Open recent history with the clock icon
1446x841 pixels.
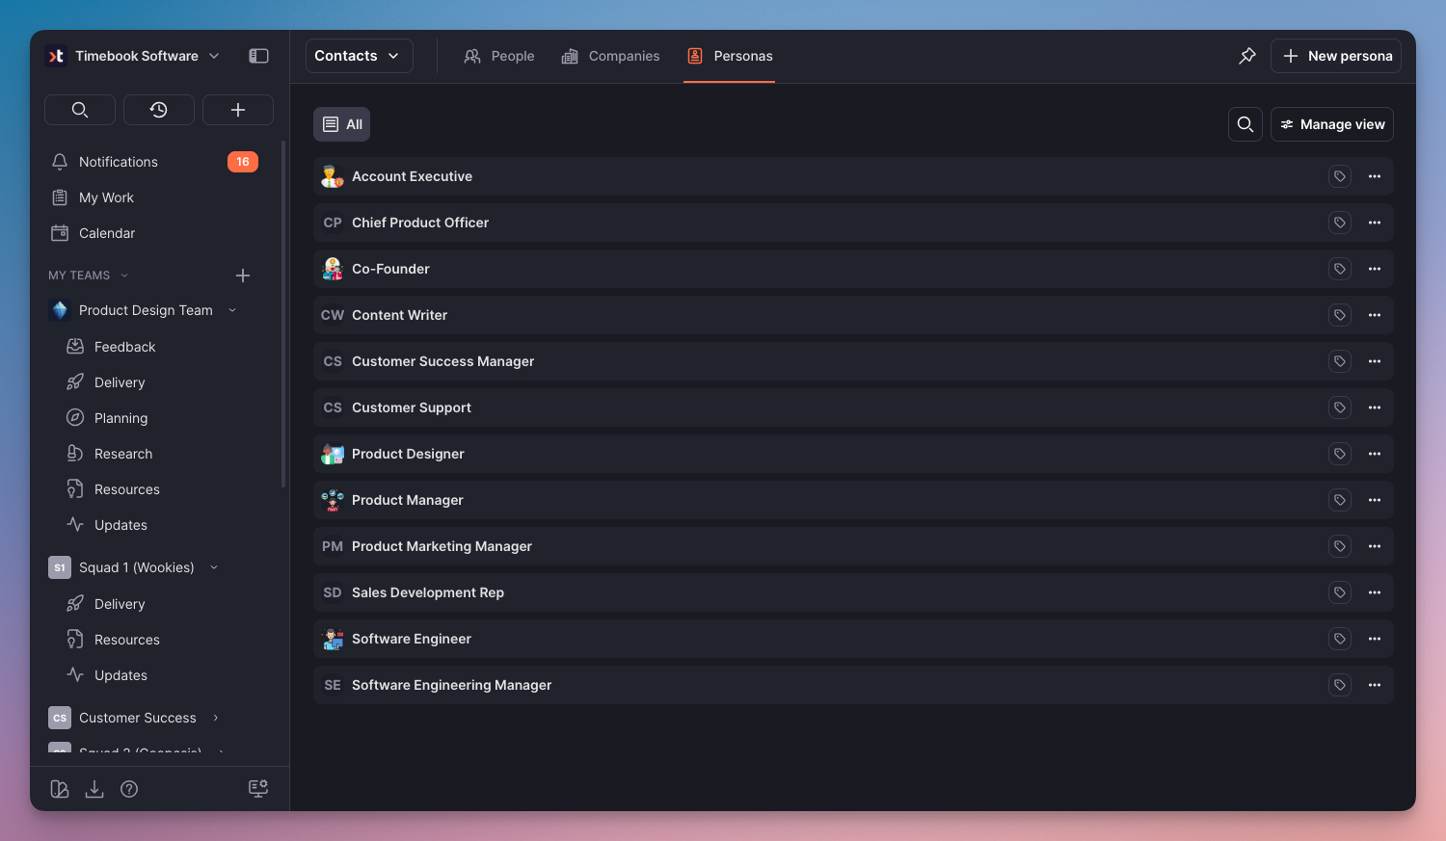click(x=159, y=110)
